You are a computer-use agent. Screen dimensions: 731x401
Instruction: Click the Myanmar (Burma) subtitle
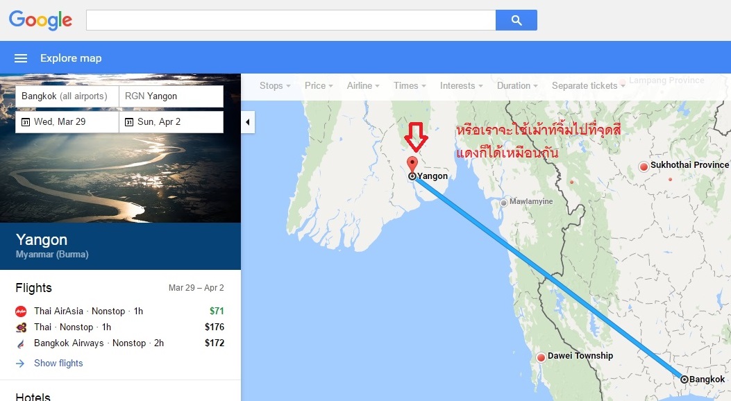52,255
